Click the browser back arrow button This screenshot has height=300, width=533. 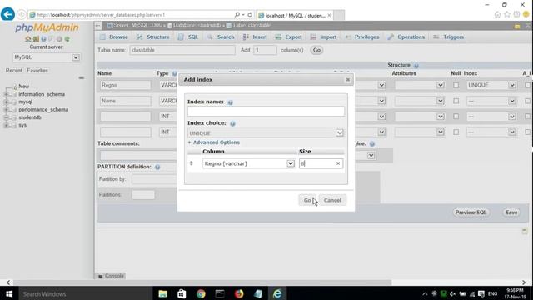[7, 15]
